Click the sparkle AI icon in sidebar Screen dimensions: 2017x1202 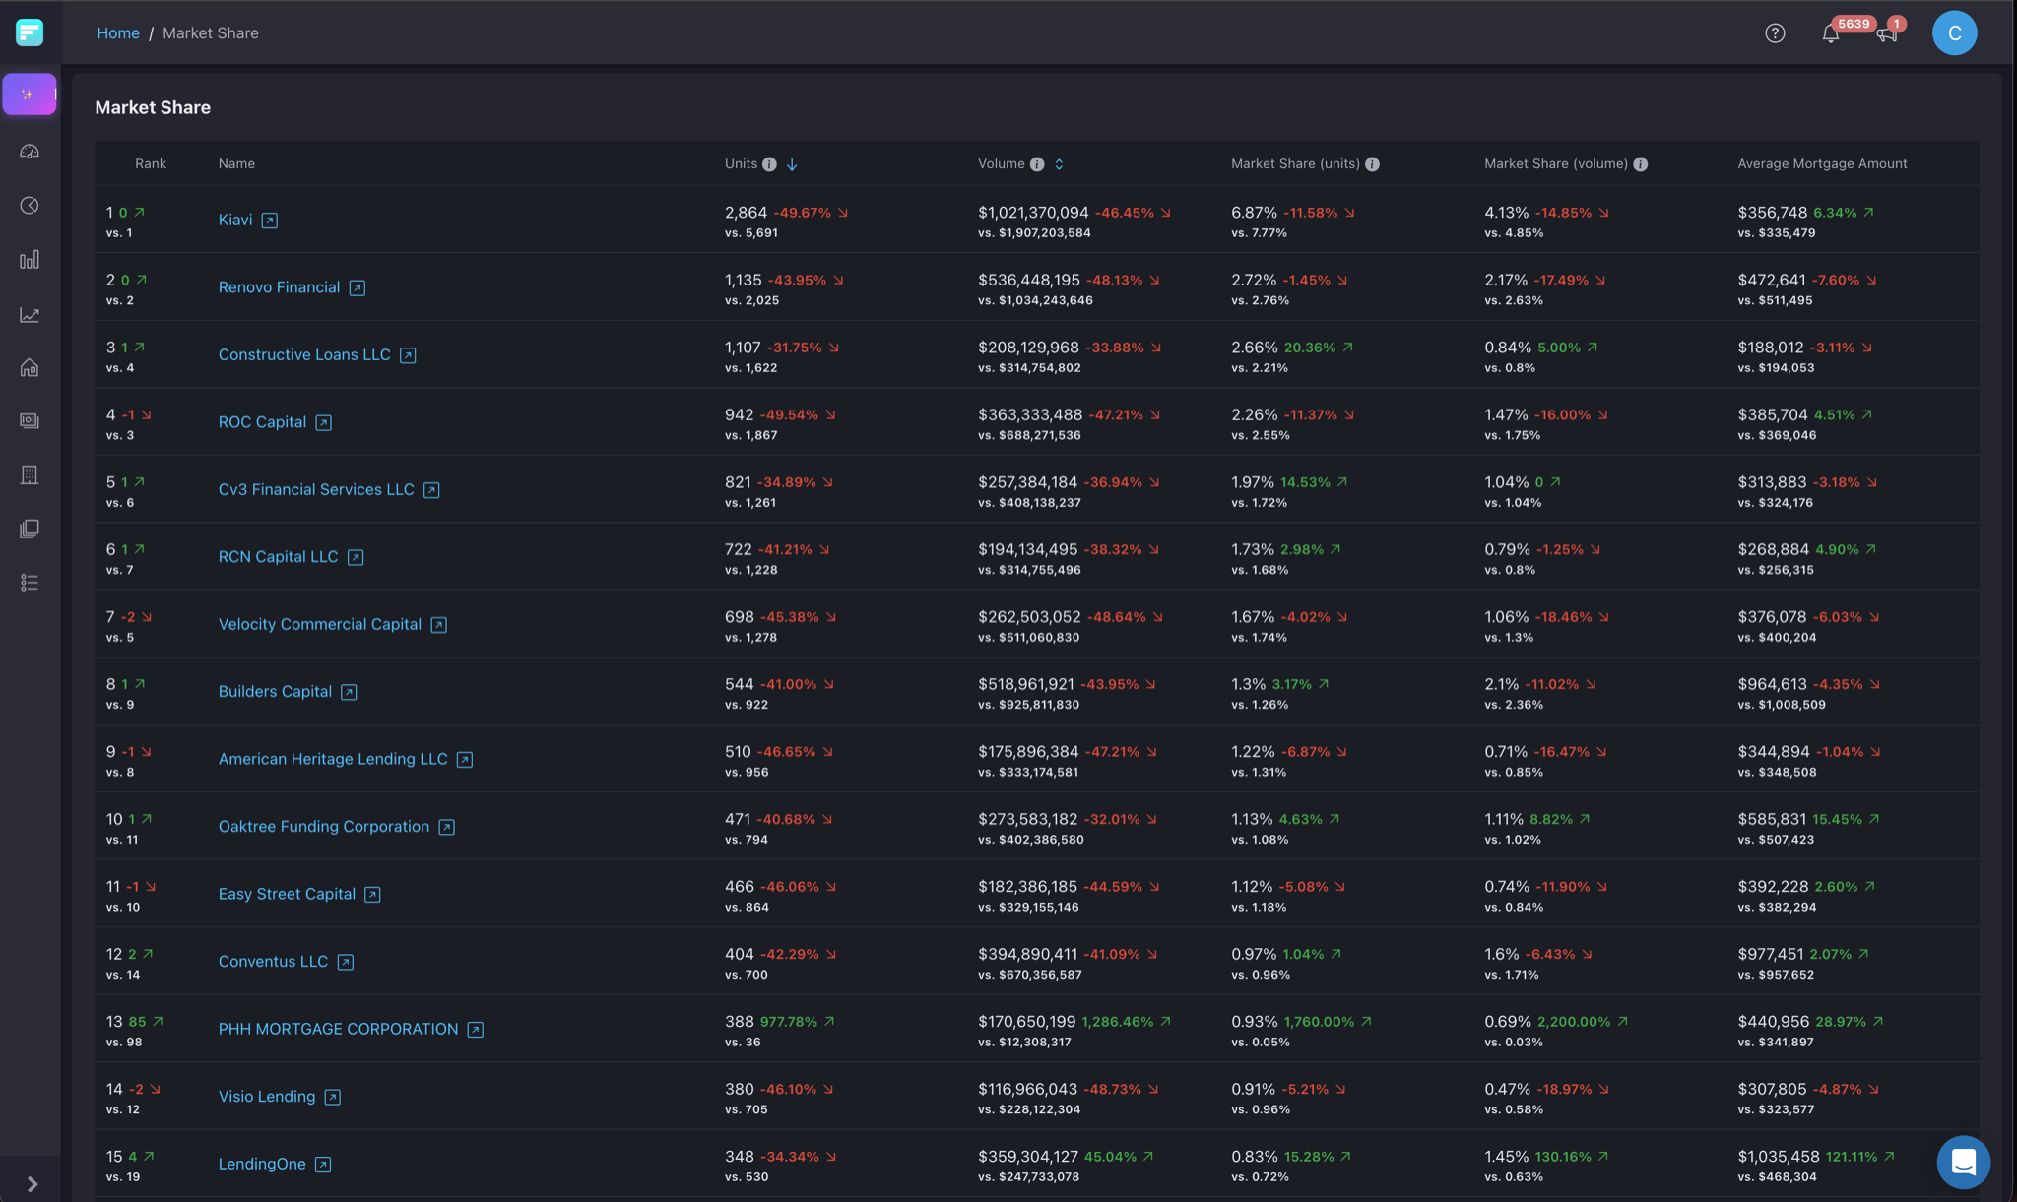[x=29, y=95]
